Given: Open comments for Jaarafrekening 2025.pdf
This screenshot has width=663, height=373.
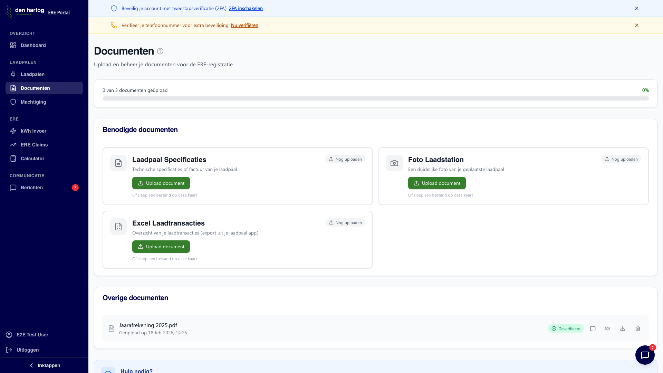Looking at the screenshot, I should (x=593, y=328).
